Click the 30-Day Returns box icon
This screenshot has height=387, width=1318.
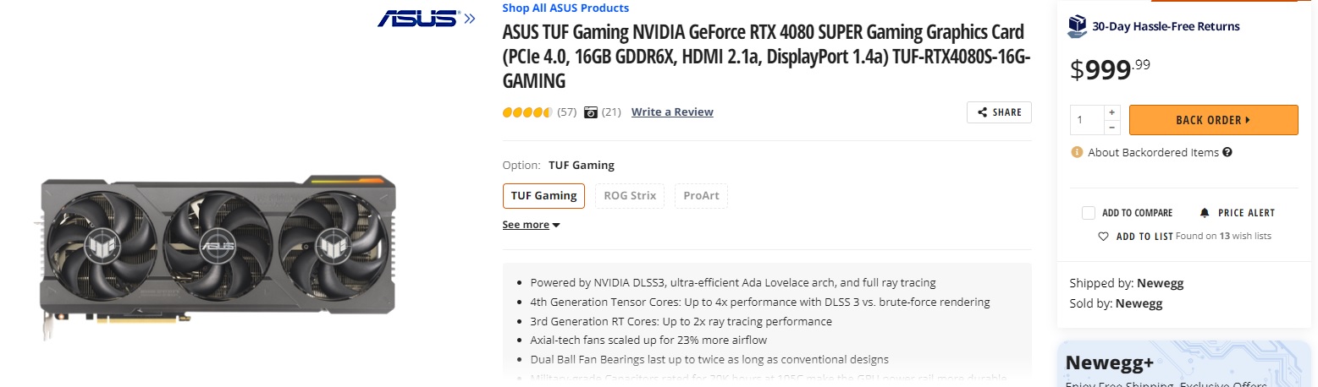(1077, 26)
